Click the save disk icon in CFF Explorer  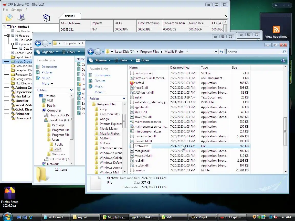pyautogui.click(x=21, y=17)
